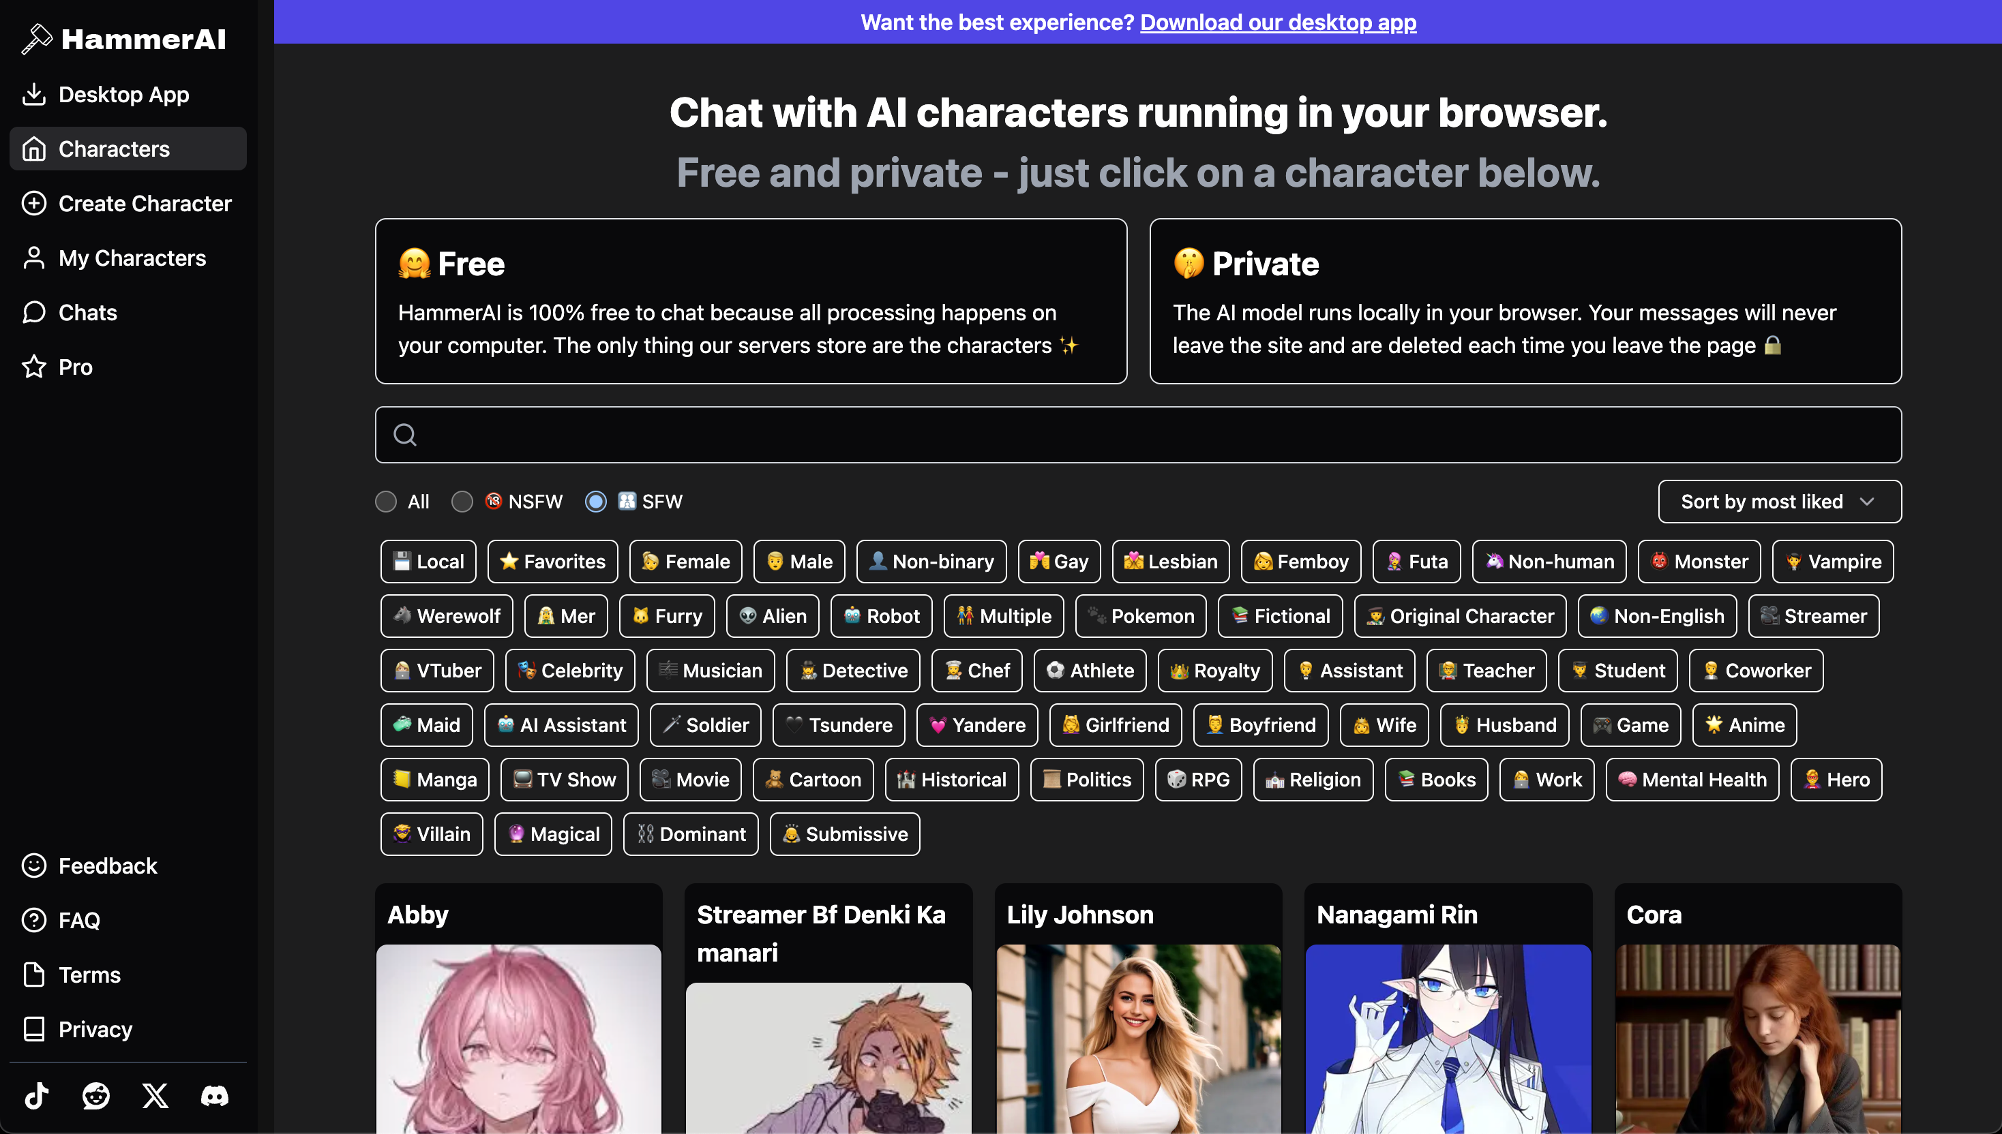
Task: Toggle the Royalty tag filter
Action: point(1215,671)
